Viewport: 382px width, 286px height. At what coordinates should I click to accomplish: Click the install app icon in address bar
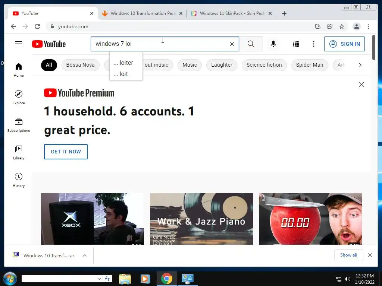(x=318, y=26)
